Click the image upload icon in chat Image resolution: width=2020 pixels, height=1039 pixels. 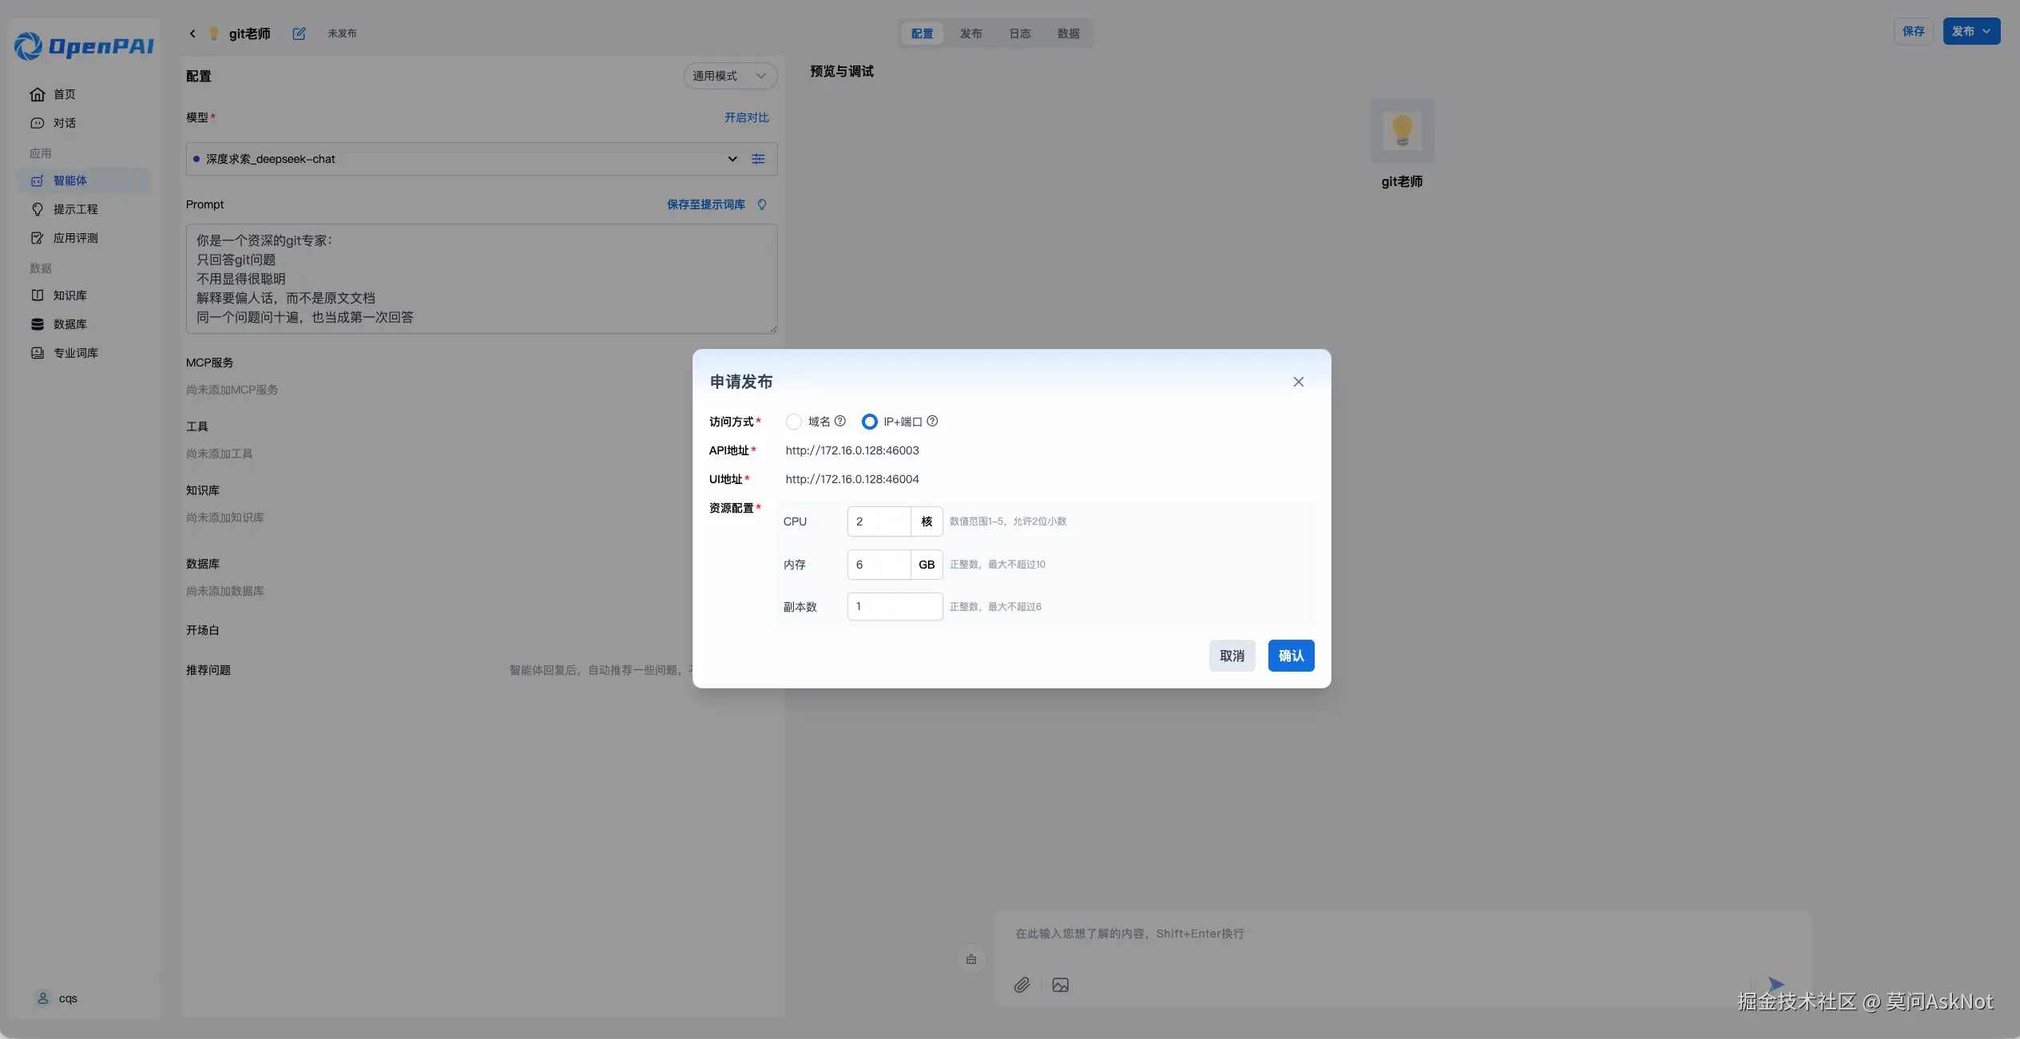pyautogui.click(x=1060, y=985)
